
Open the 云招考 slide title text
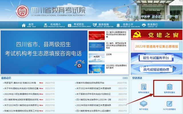tap(109, 54)
